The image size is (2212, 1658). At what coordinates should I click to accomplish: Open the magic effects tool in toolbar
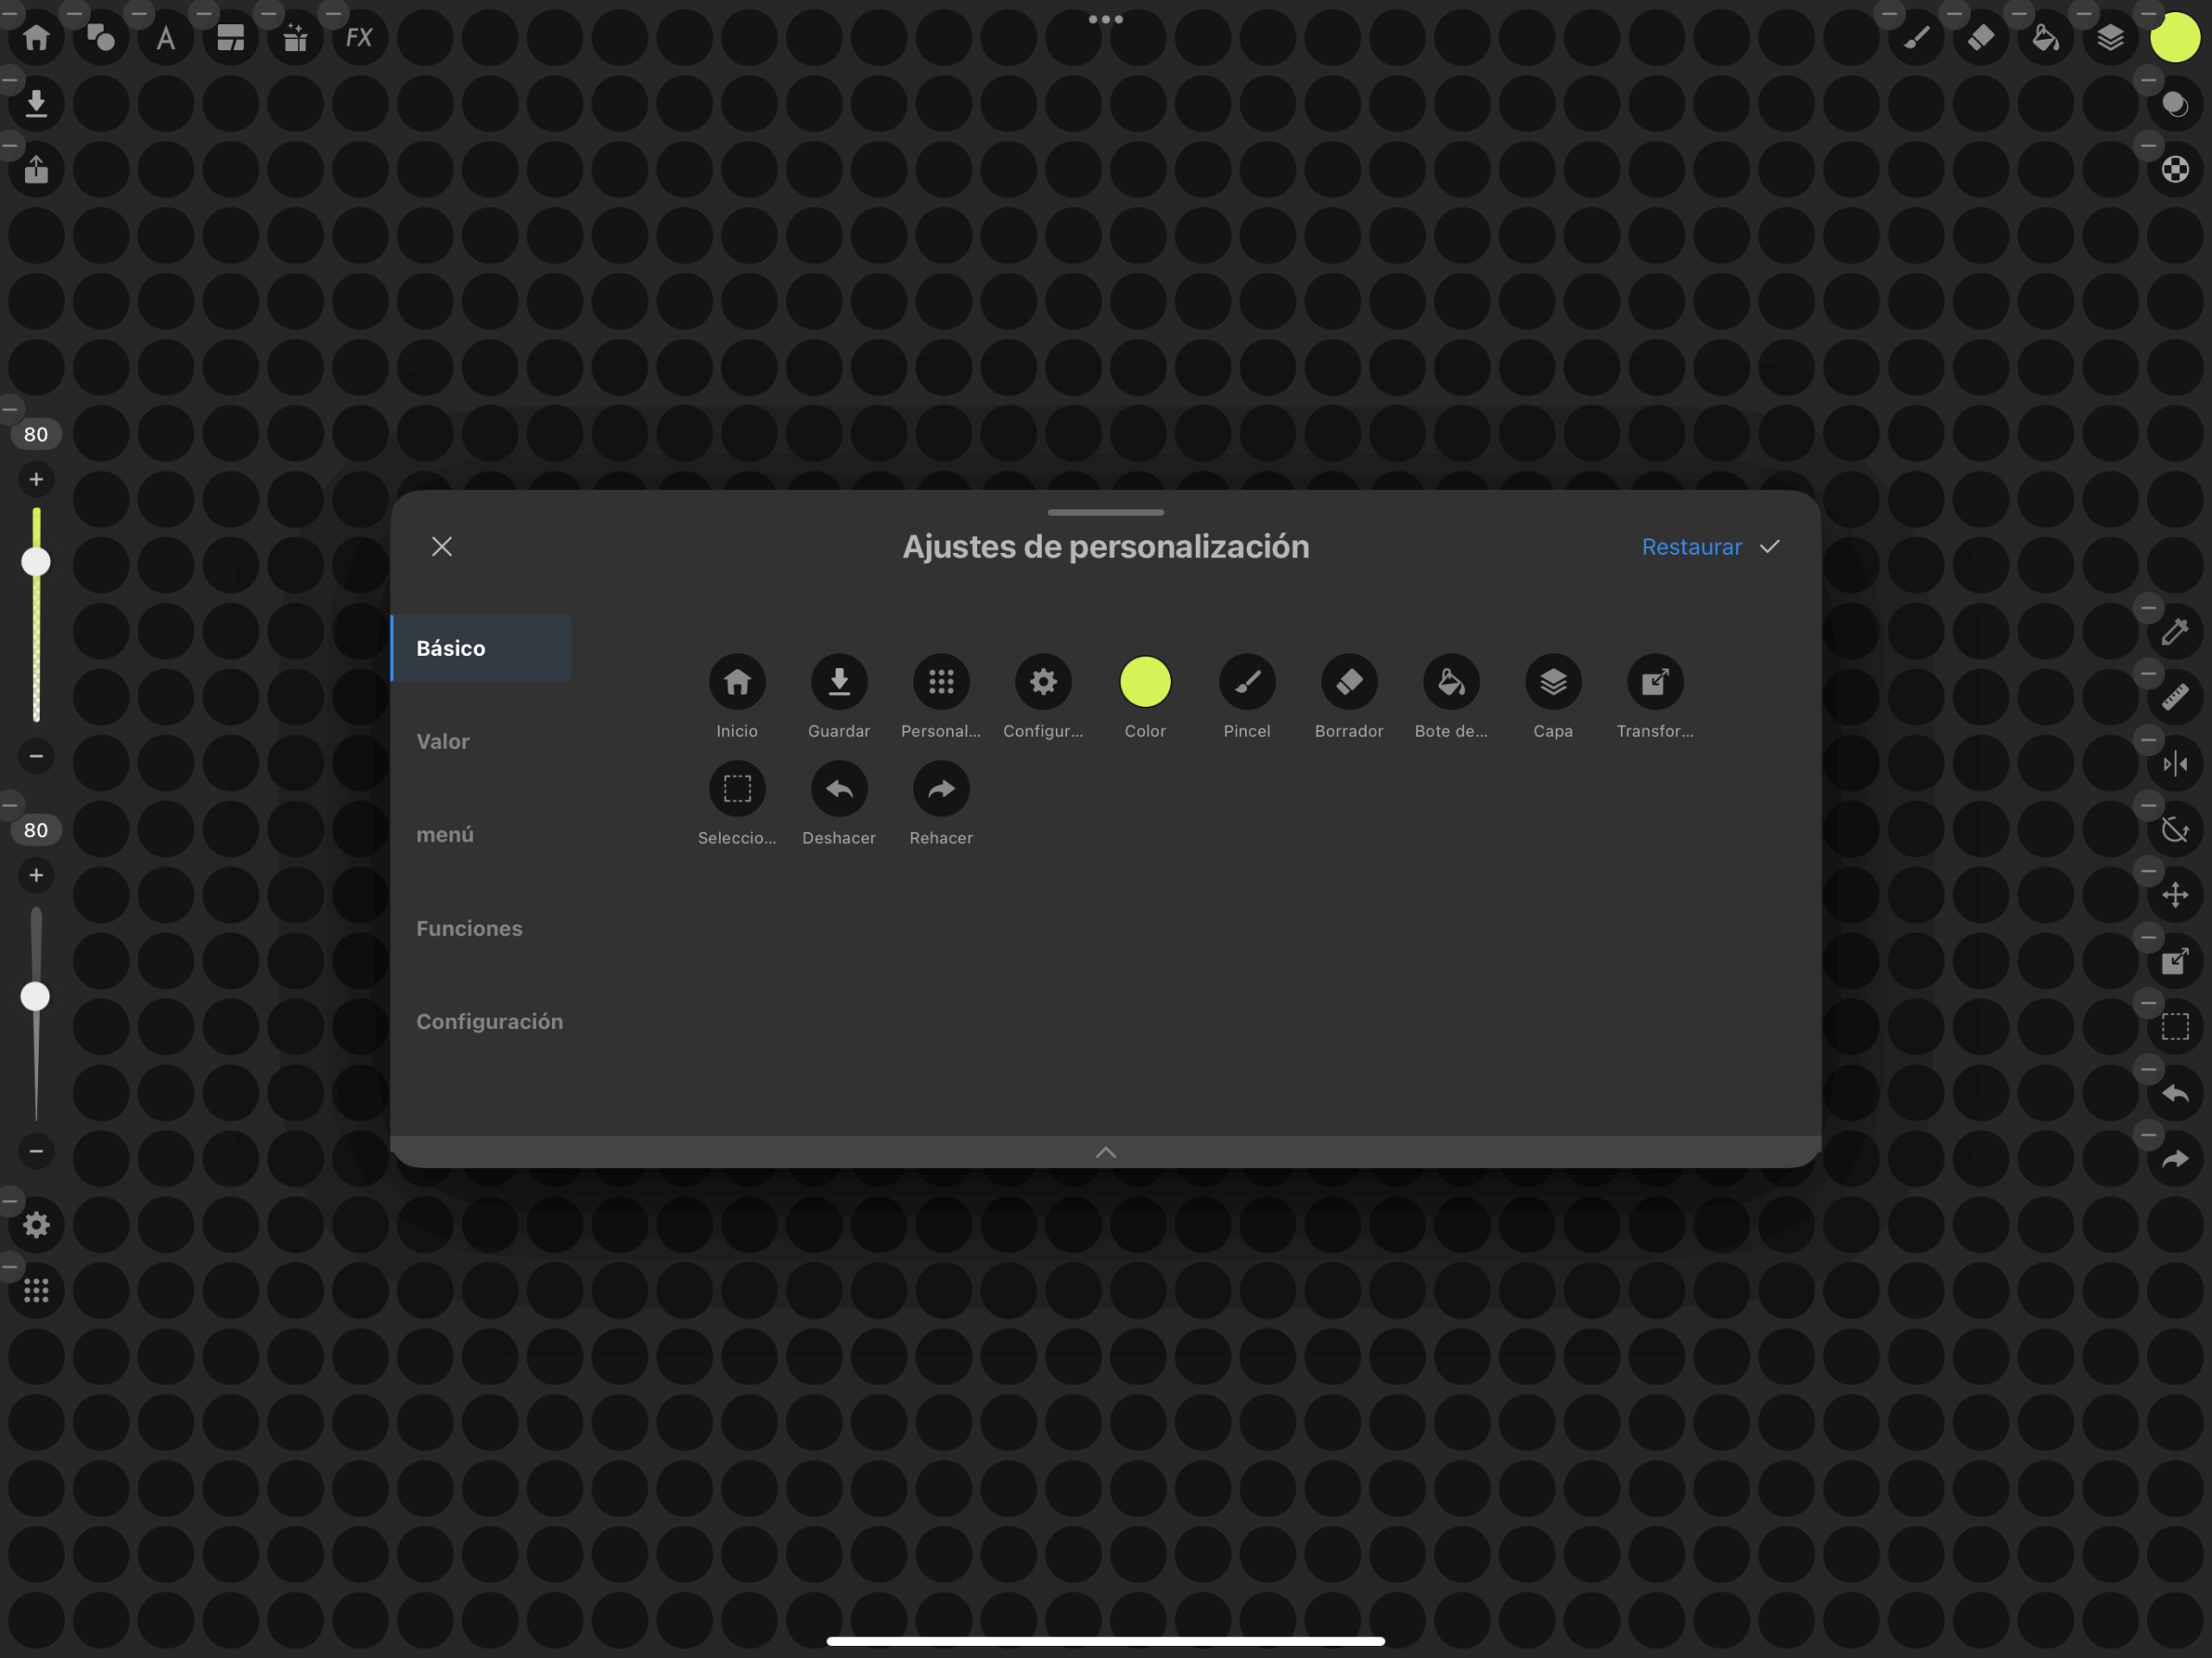click(295, 38)
